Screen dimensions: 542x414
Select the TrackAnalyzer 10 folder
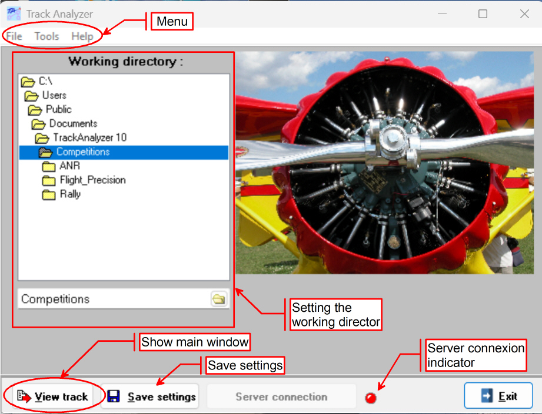[x=89, y=137]
